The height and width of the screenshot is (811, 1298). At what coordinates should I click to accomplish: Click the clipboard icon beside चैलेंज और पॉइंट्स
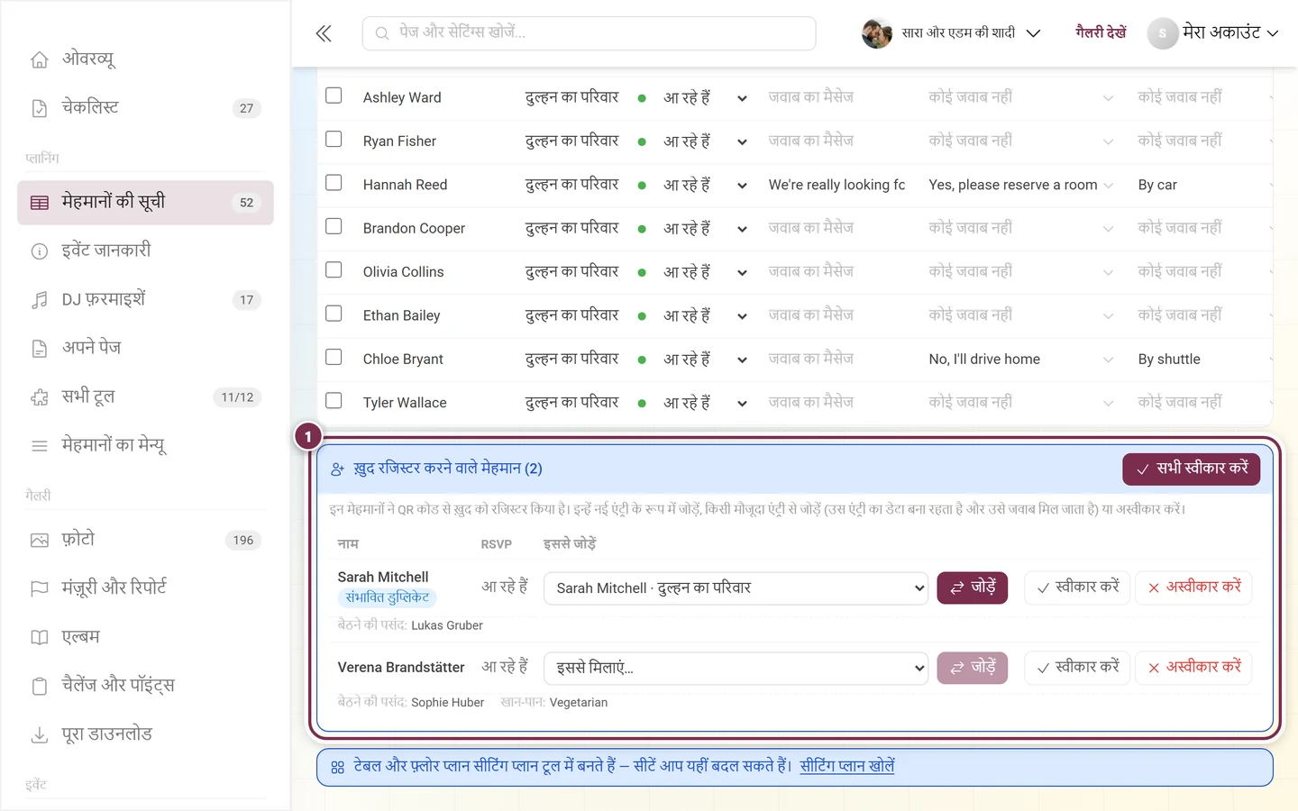coord(40,686)
